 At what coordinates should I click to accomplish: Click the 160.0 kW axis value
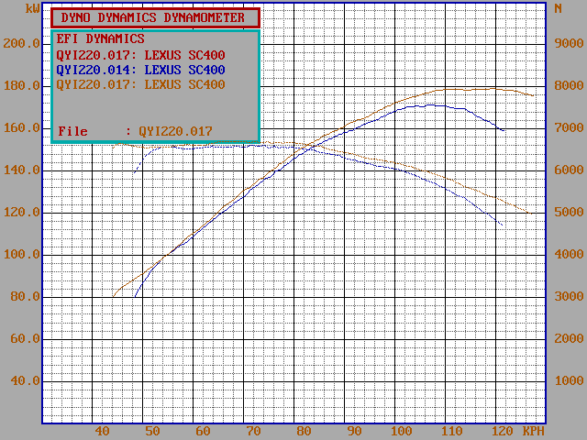(22, 128)
